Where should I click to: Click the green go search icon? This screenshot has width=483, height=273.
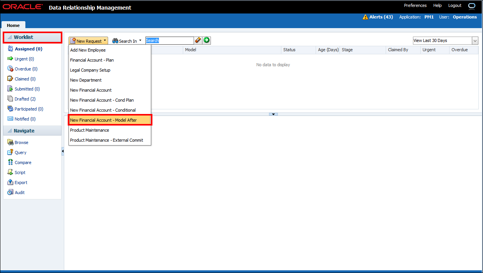207,40
